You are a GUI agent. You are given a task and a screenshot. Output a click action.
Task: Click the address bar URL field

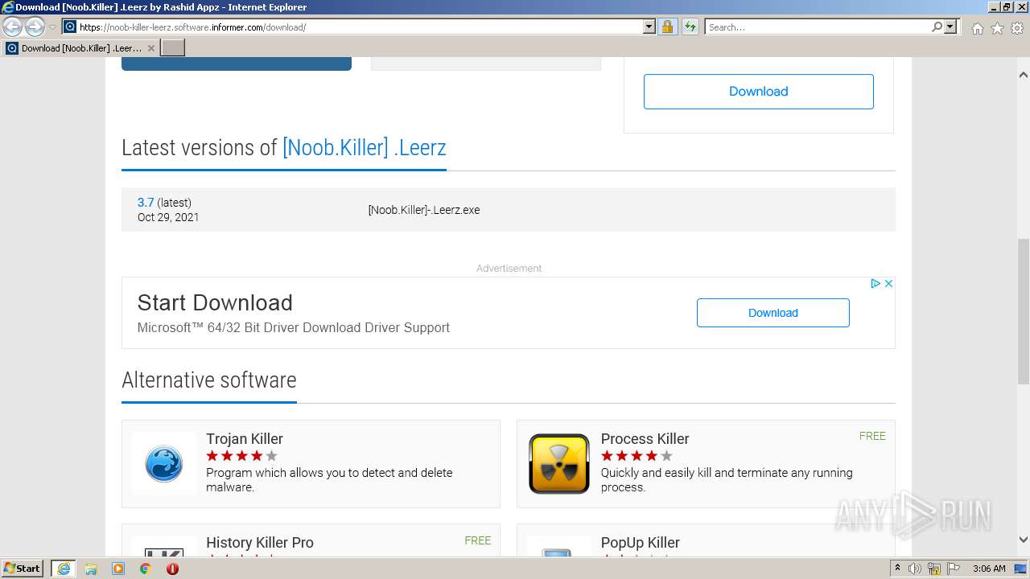coord(352,27)
